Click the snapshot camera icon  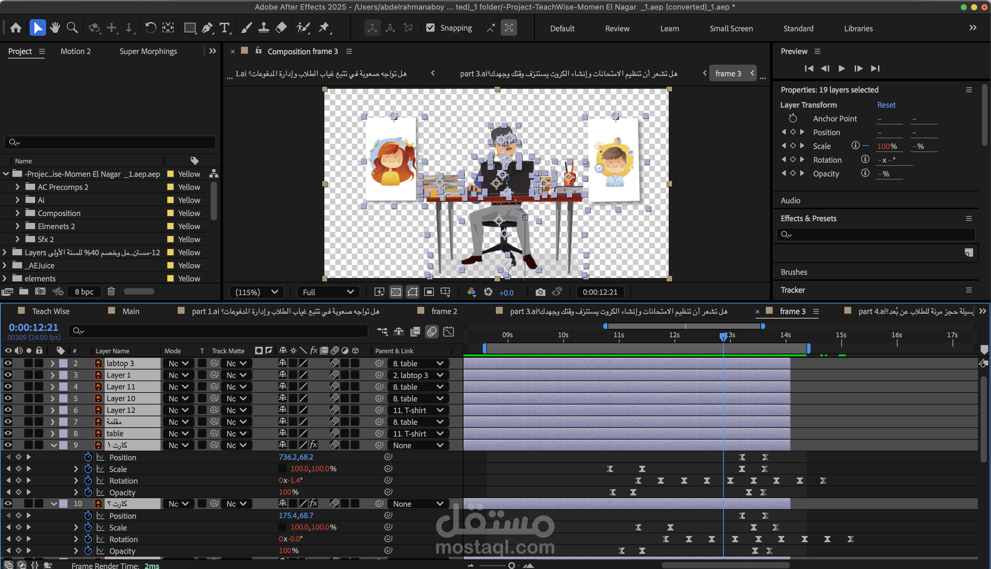point(540,292)
